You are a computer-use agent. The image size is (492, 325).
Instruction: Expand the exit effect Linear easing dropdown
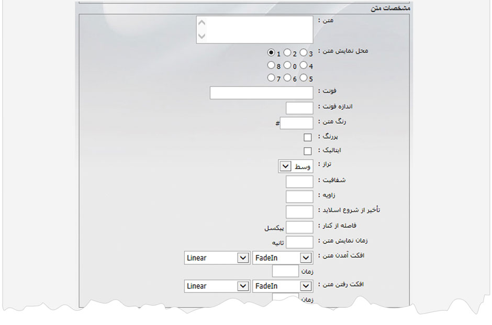pos(217,286)
